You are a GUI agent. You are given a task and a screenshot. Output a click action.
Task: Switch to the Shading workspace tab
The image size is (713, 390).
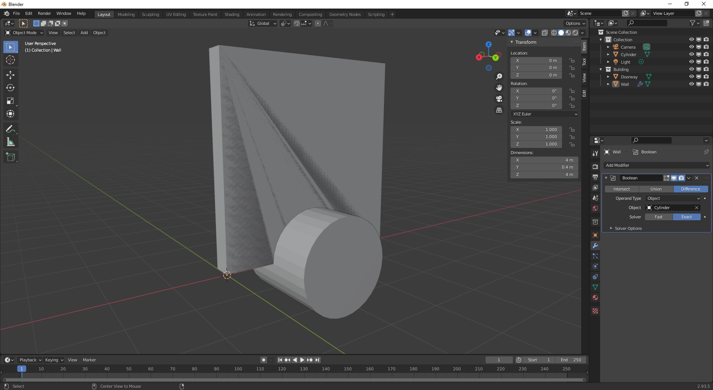232,14
